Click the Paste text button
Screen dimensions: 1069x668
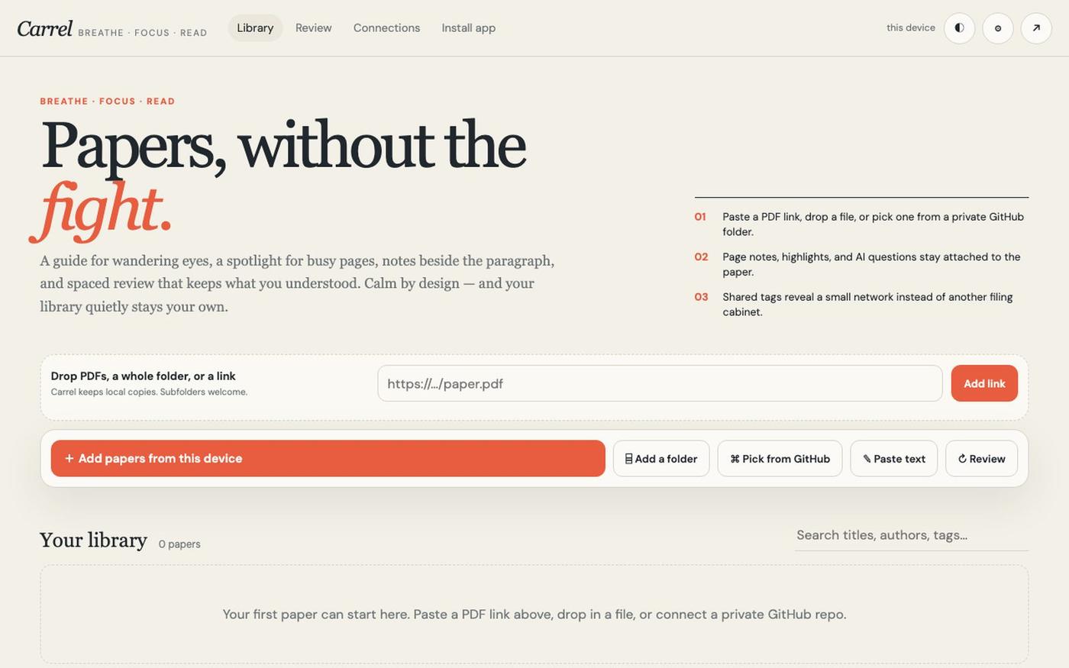click(x=894, y=459)
